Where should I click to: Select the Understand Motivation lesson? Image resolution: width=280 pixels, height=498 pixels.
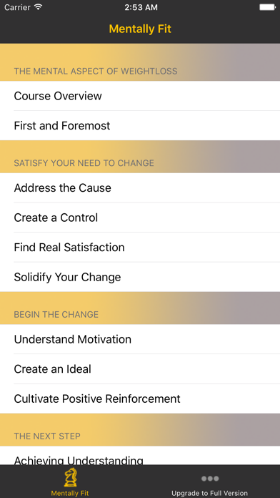click(140, 339)
